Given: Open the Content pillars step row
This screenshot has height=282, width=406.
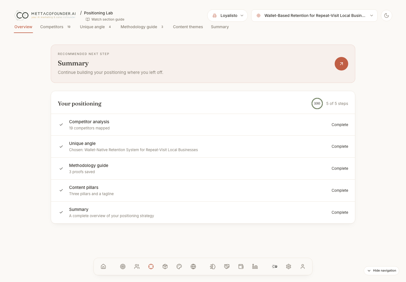Looking at the screenshot, I should coord(203,191).
